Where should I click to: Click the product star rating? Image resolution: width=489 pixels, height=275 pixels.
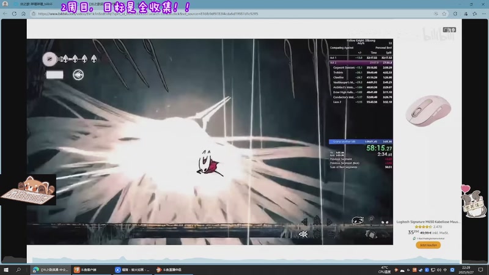pos(424,227)
